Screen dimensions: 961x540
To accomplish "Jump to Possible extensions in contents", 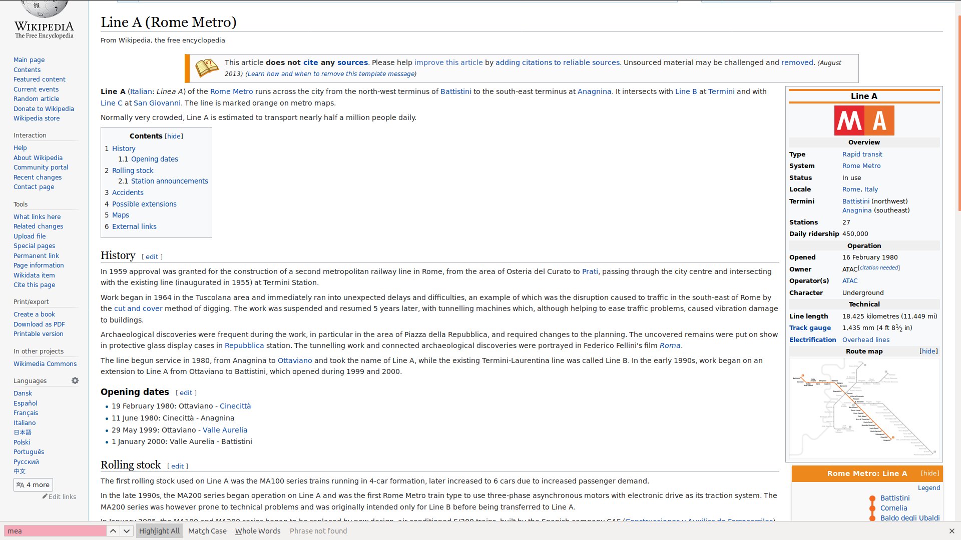I will pyautogui.click(x=144, y=204).
